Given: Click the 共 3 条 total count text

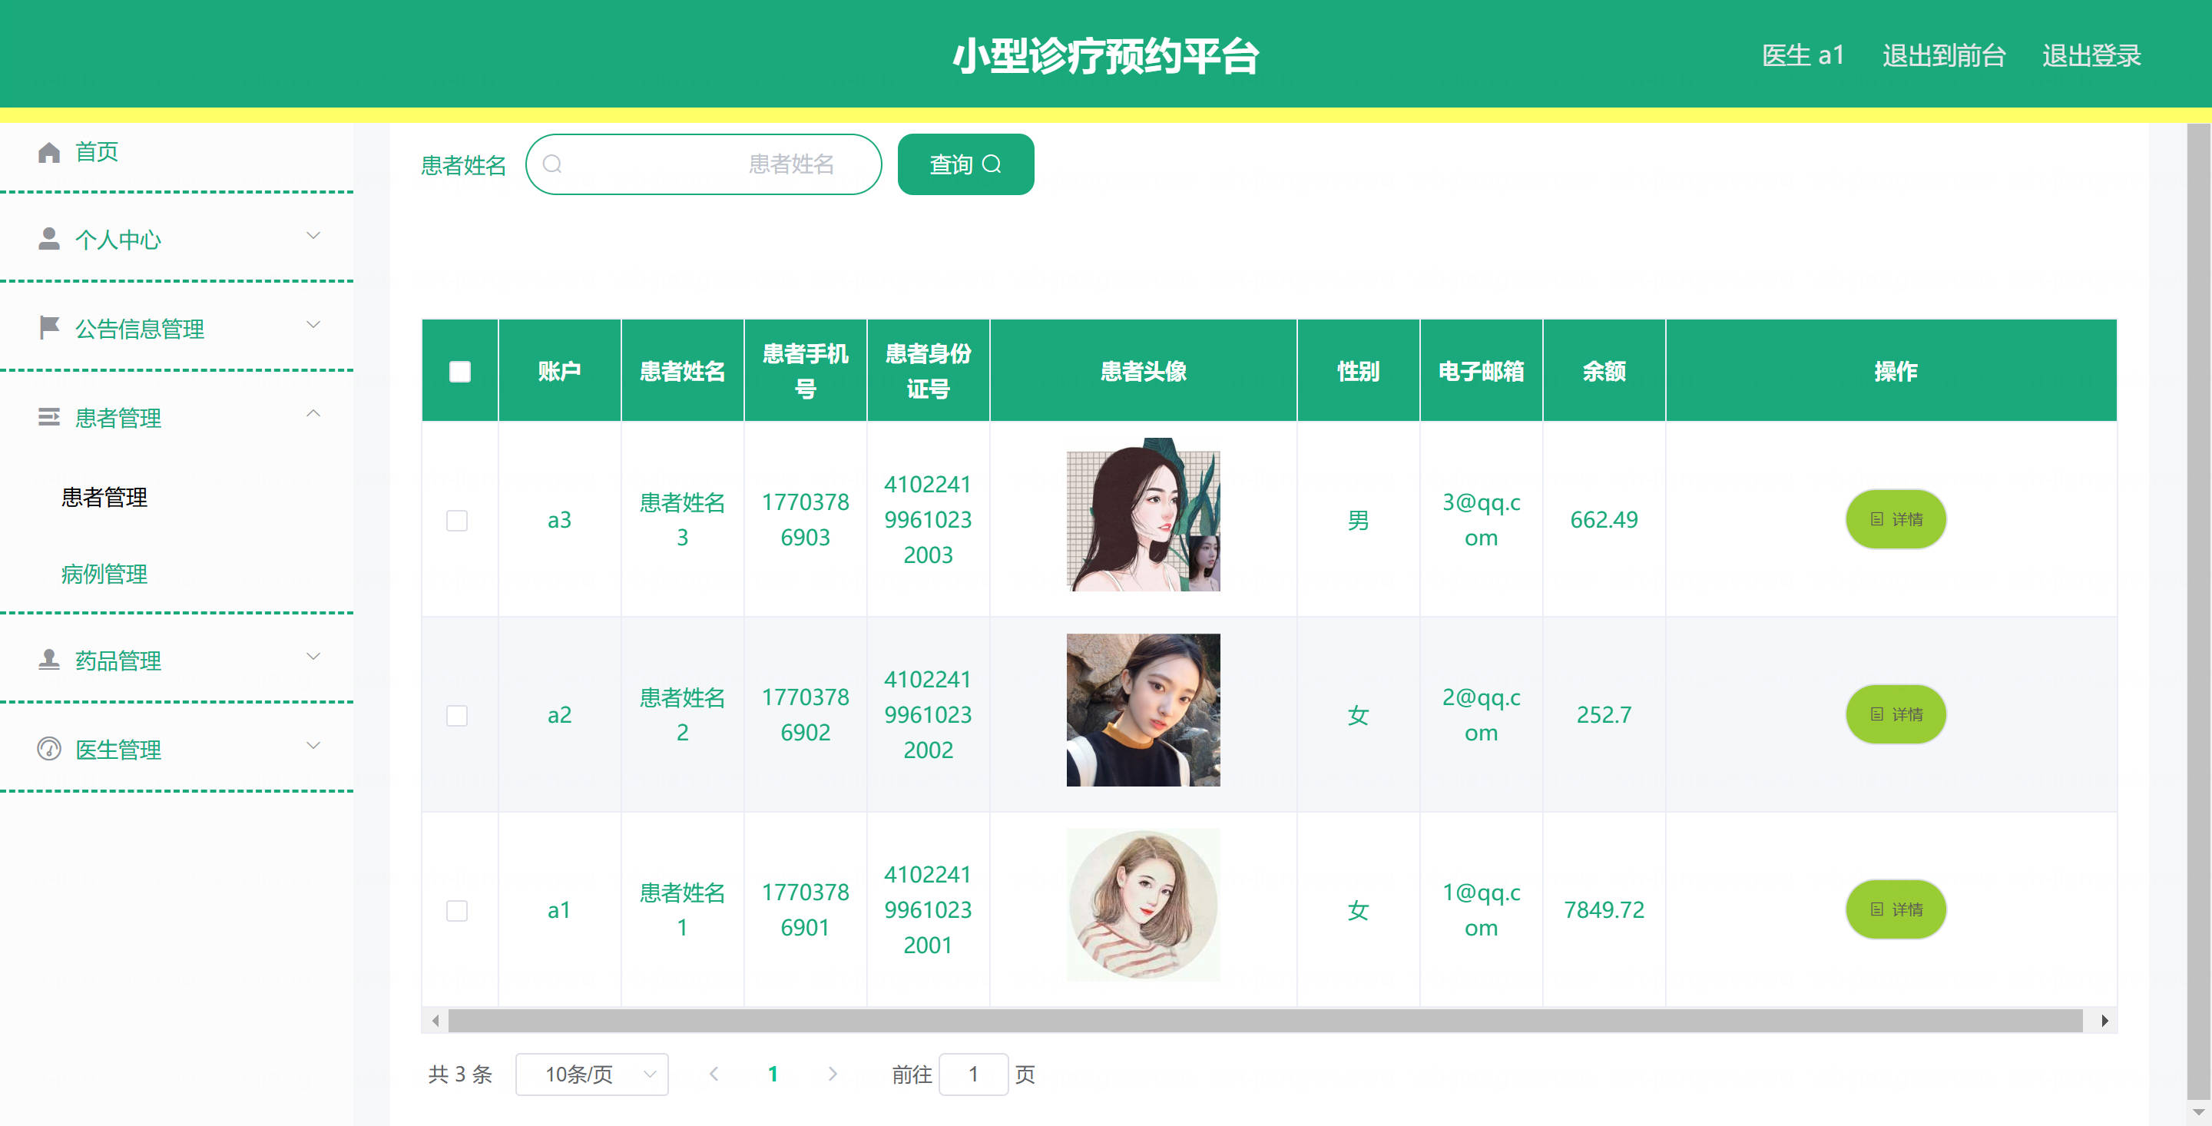Looking at the screenshot, I should [460, 1075].
